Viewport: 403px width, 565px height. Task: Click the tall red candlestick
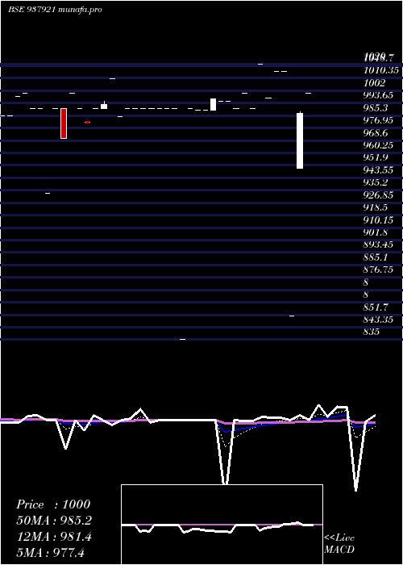coord(64,123)
